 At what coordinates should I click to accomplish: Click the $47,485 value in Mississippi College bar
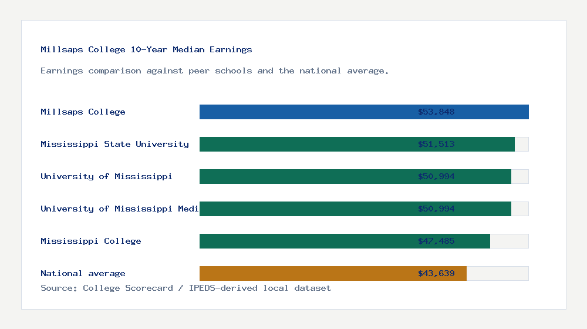coord(436,241)
